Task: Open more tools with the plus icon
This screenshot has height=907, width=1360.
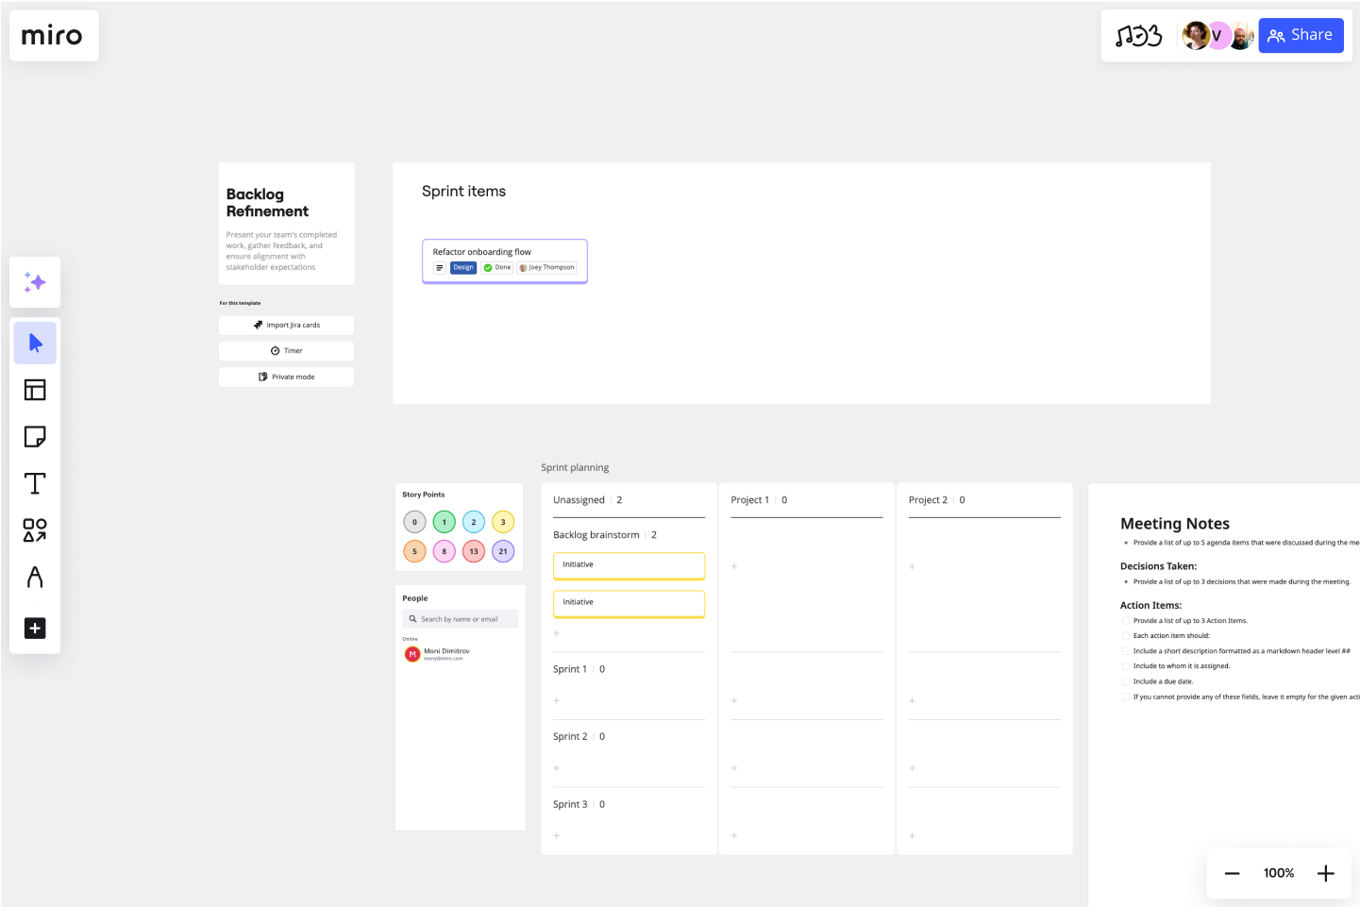Action: (x=35, y=628)
